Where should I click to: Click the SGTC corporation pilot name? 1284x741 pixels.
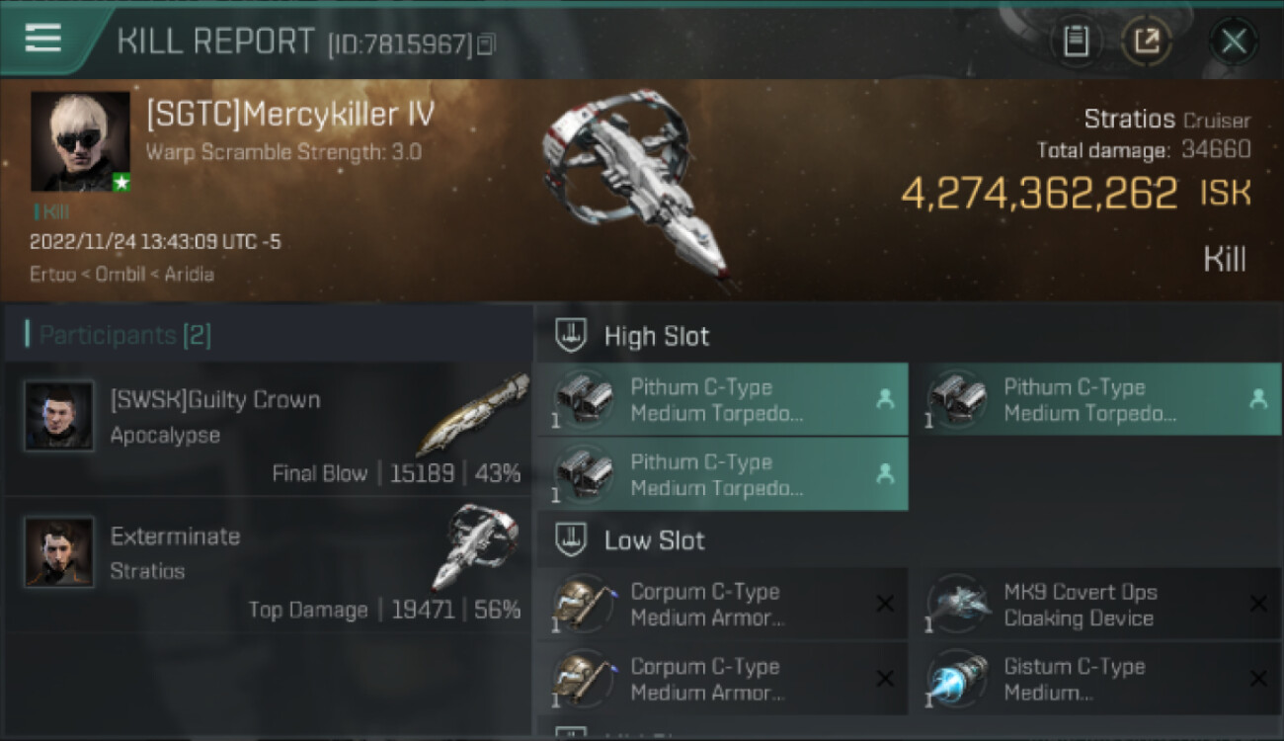pyautogui.click(x=290, y=115)
